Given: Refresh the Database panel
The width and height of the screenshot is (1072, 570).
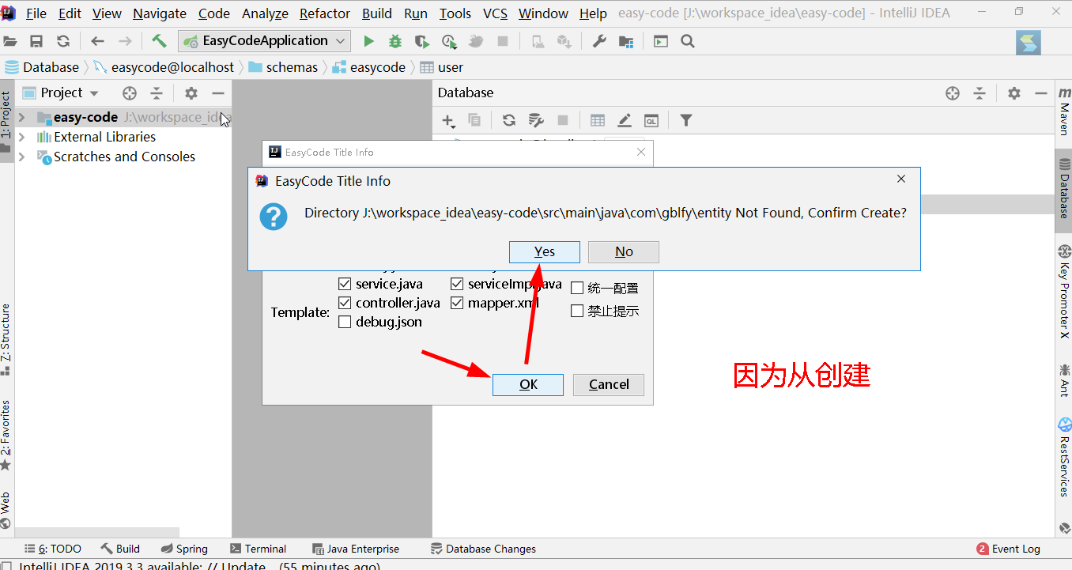Looking at the screenshot, I should tap(509, 120).
